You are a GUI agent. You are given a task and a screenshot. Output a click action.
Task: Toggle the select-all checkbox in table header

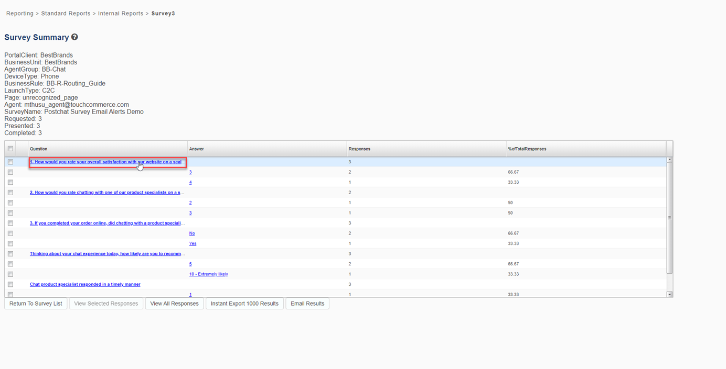(10, 149)
